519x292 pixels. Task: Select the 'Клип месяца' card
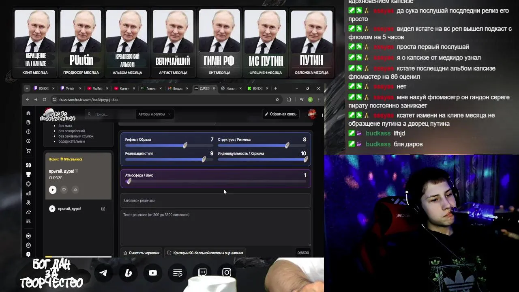35,43
